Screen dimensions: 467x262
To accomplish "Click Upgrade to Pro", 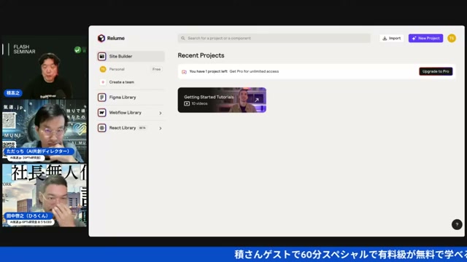I will 436,71.
